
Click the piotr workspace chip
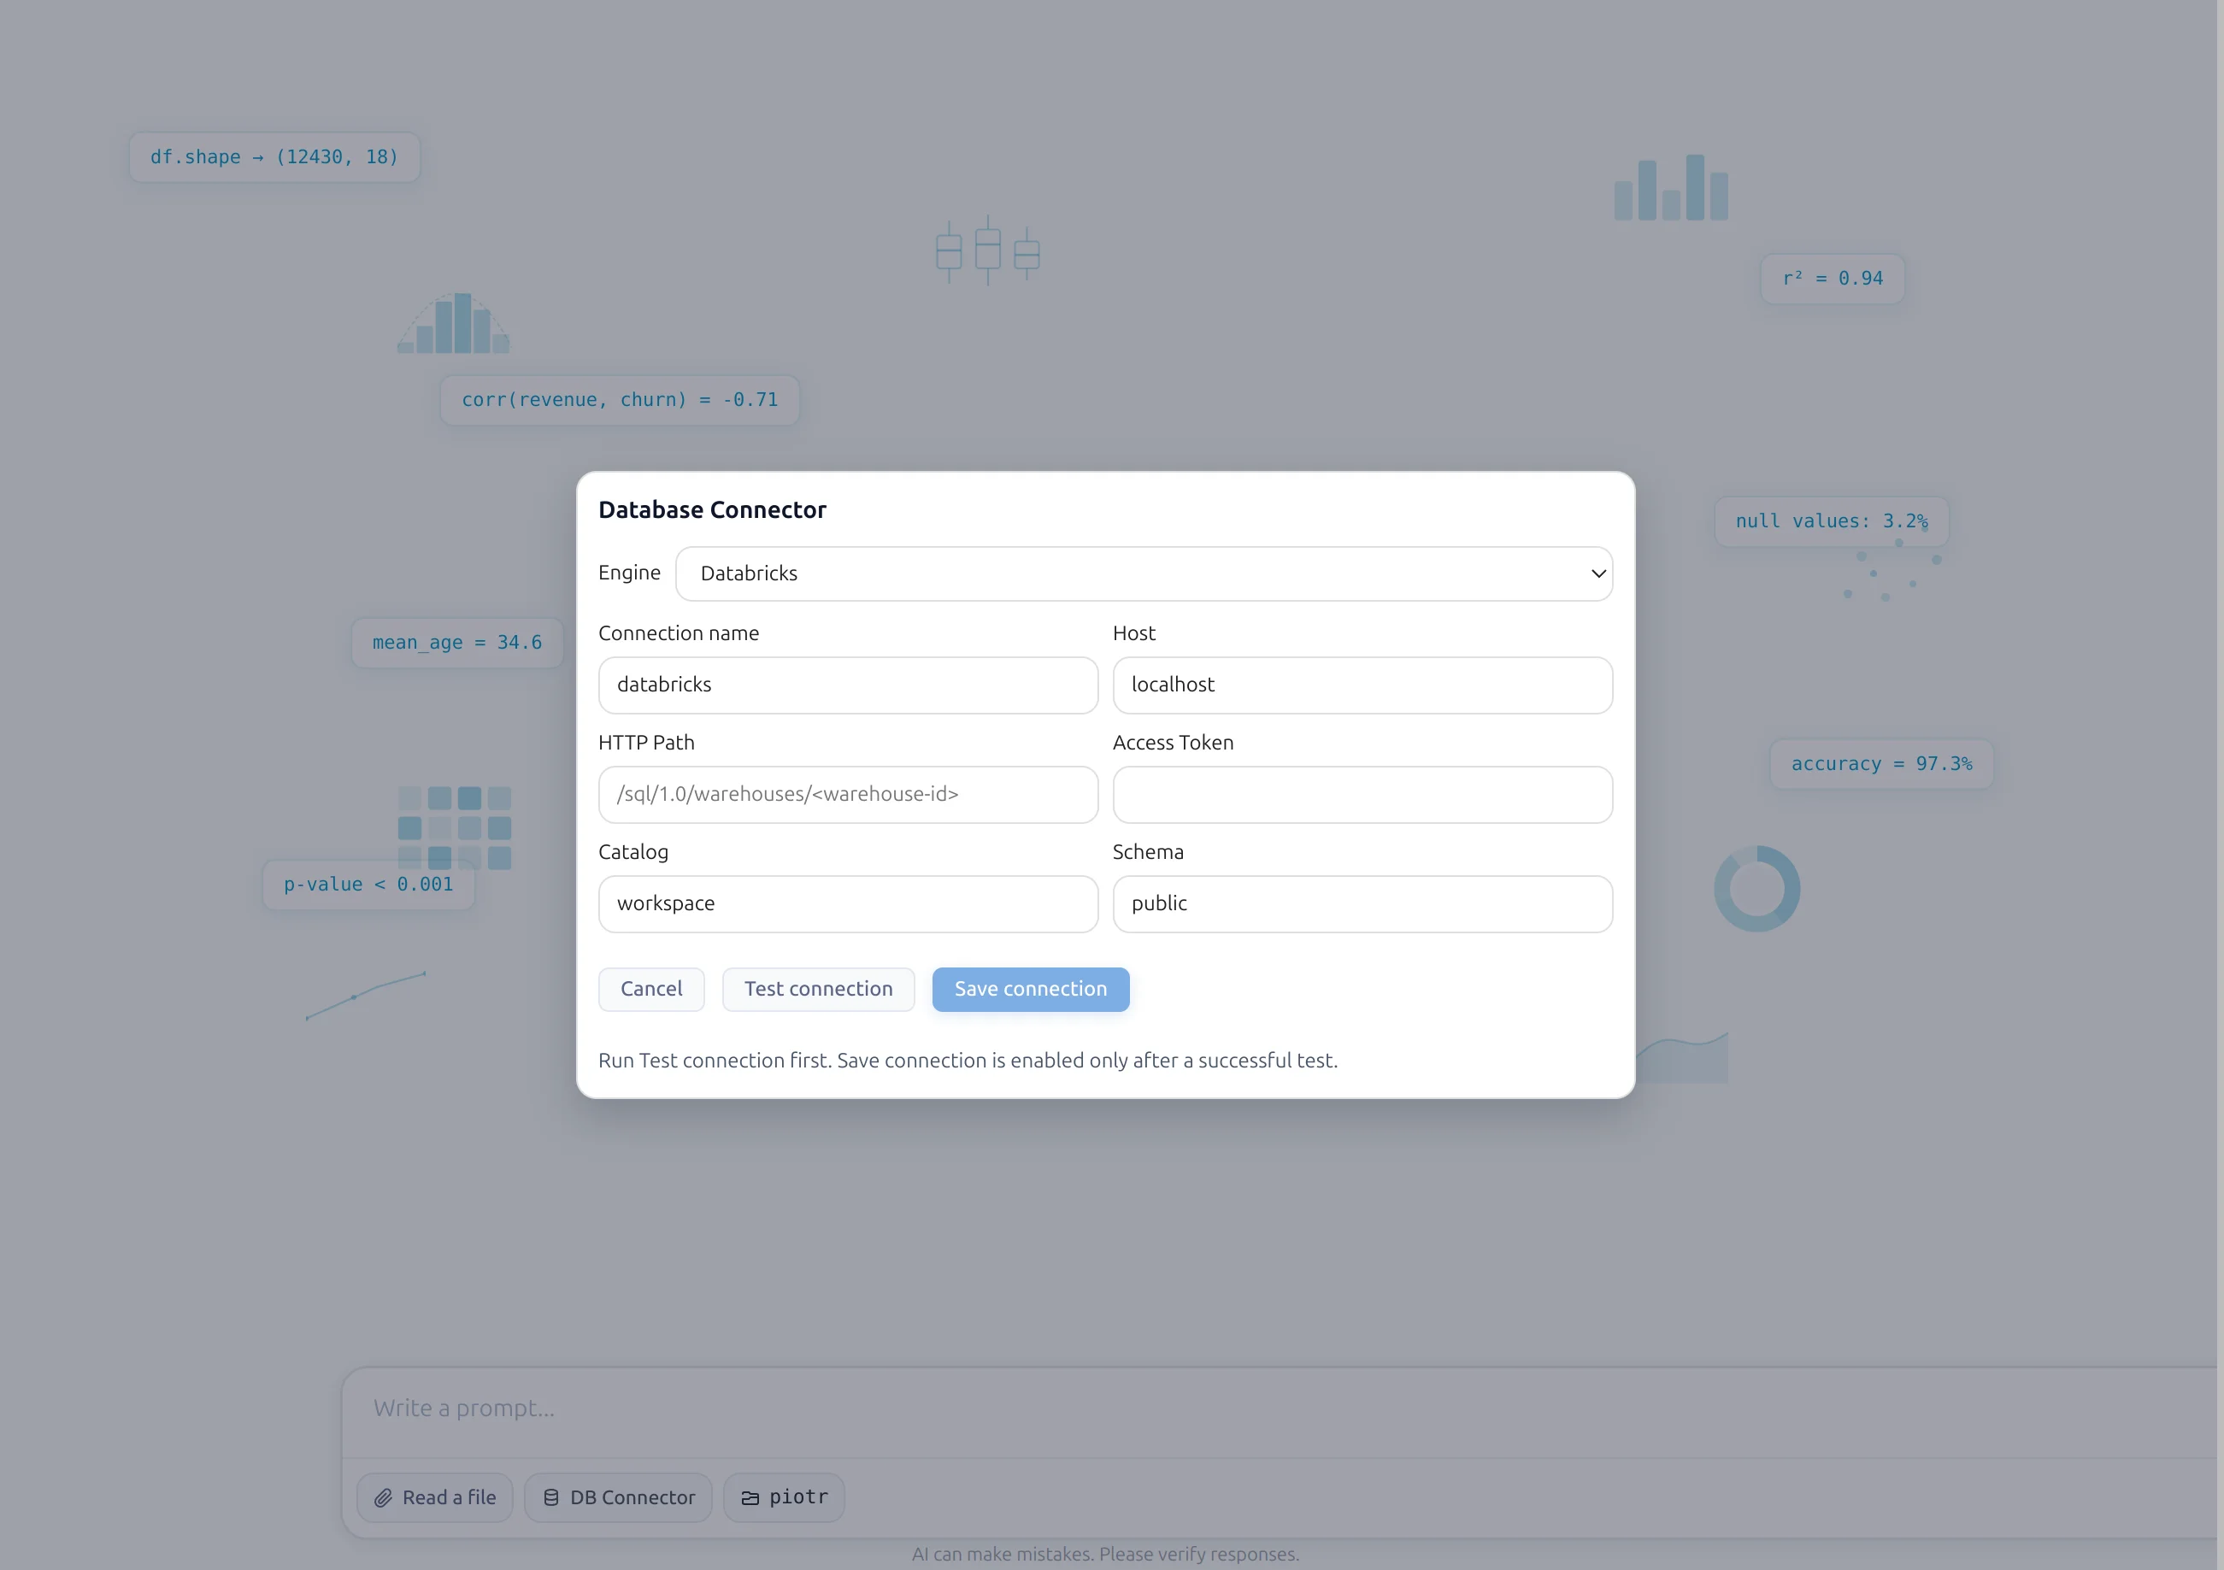coord(784,1496)
